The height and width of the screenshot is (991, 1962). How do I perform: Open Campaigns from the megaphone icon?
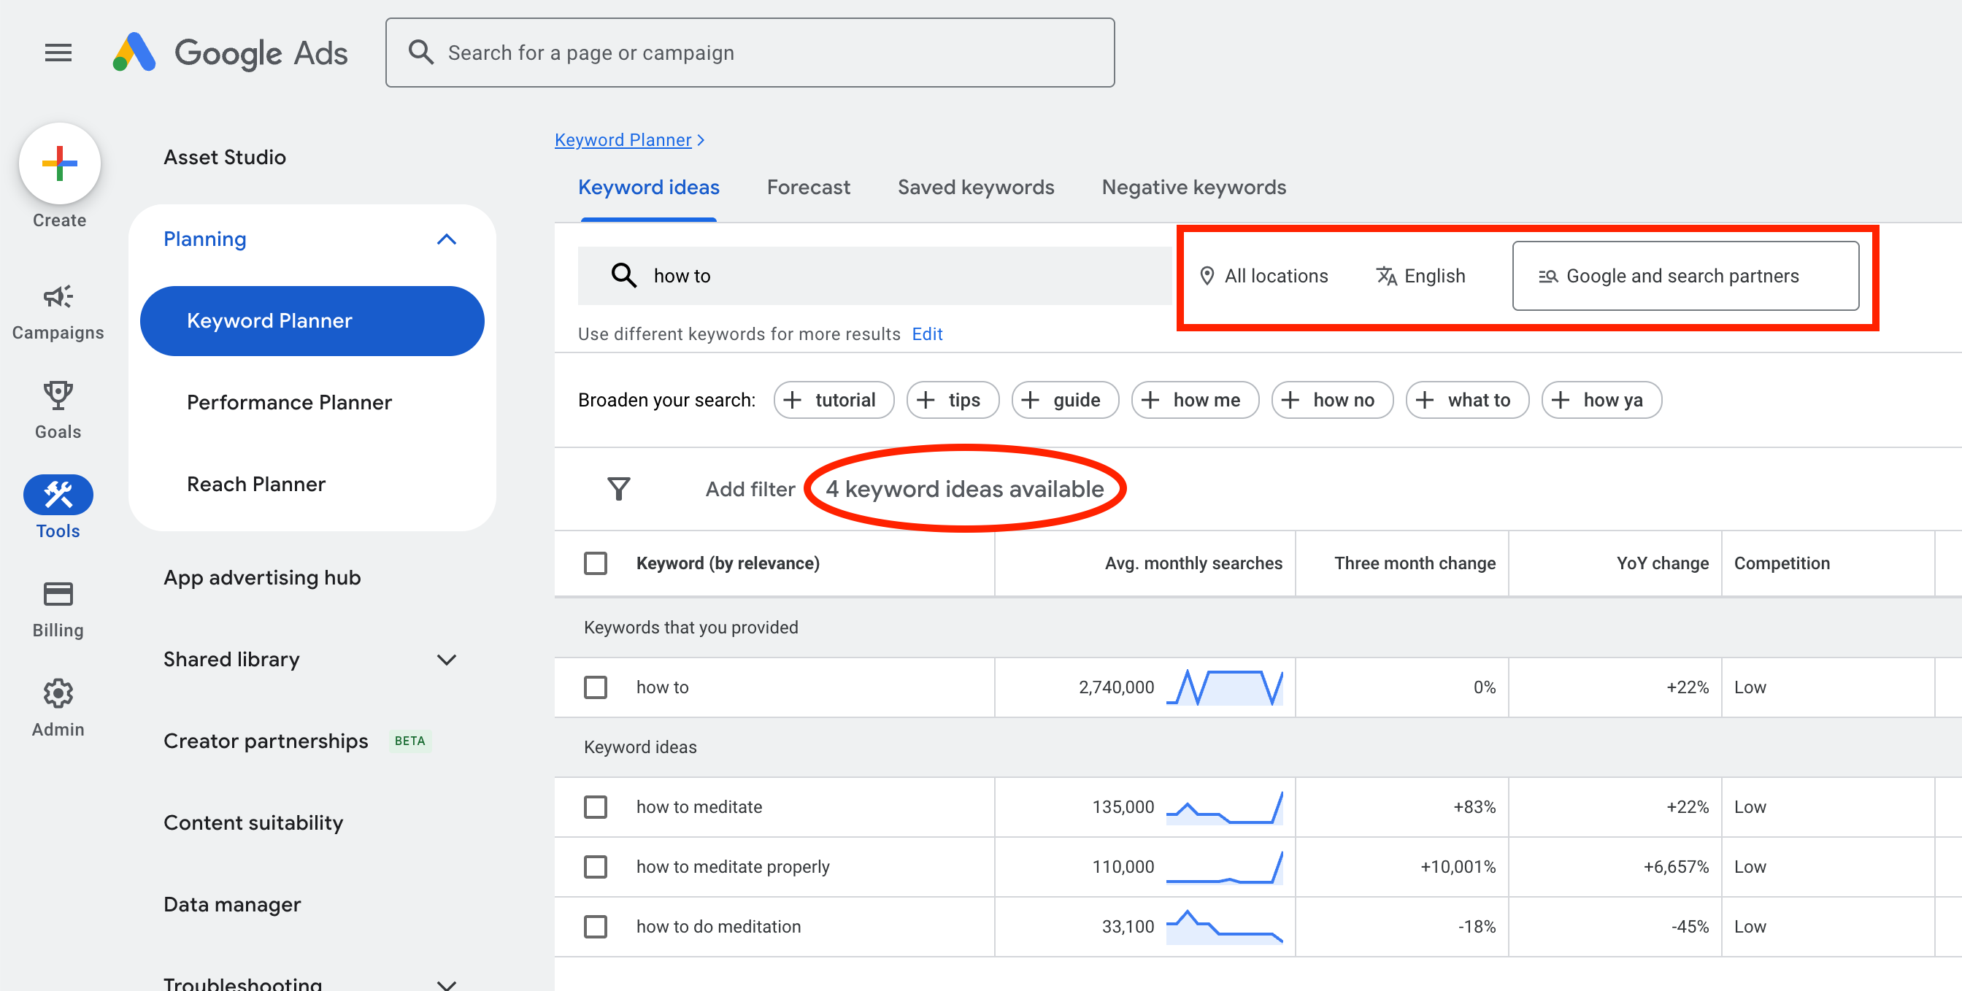(x=58, y=296)
